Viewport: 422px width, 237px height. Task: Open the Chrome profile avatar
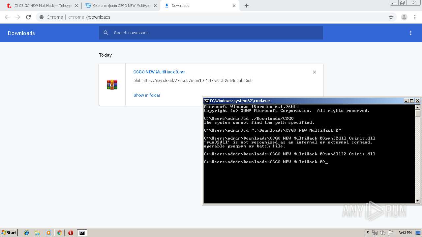tap(404, 17)
